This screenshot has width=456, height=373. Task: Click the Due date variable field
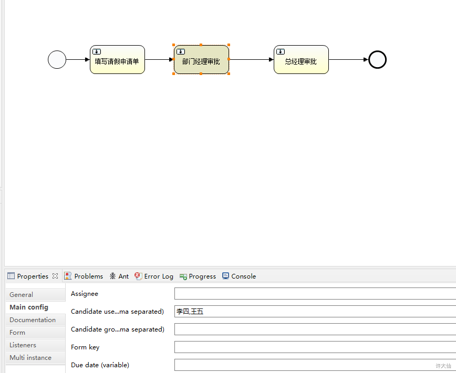pos(315,365)
